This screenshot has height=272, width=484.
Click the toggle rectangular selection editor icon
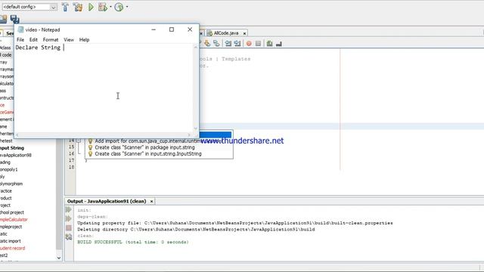216,44
